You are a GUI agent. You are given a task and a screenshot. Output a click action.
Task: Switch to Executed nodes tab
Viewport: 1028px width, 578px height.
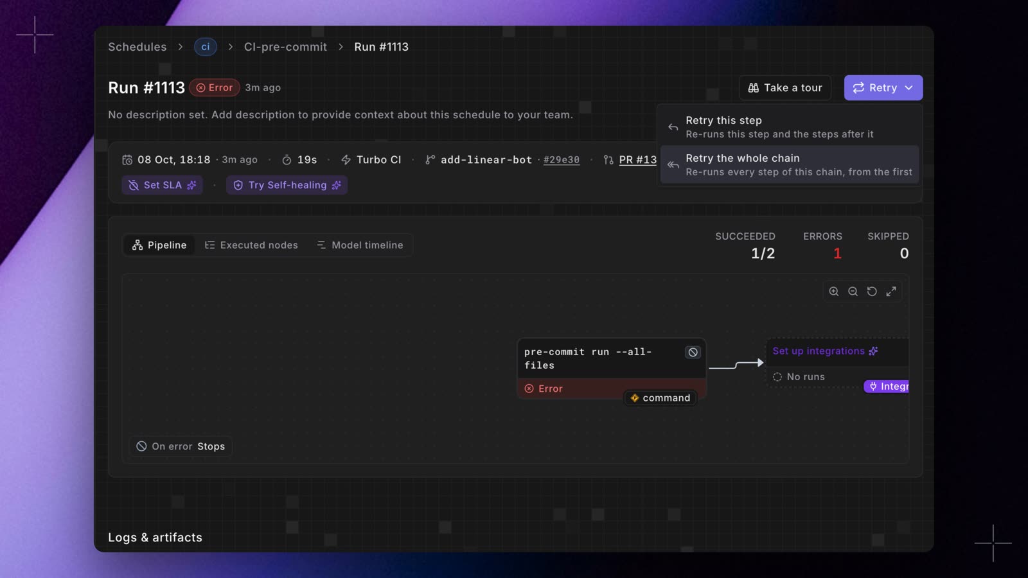[251, 245]
